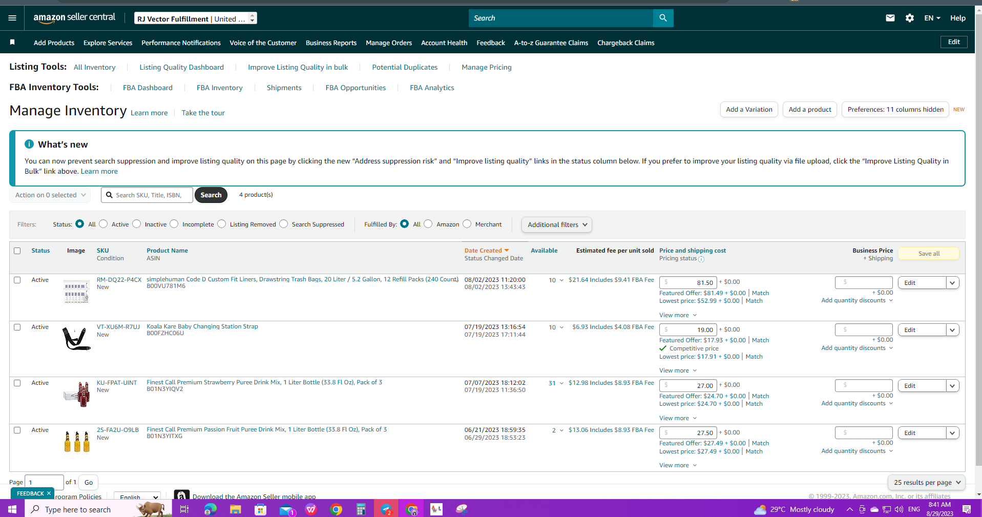Open Strawberry Puree product thumbnail

(76, 394)
